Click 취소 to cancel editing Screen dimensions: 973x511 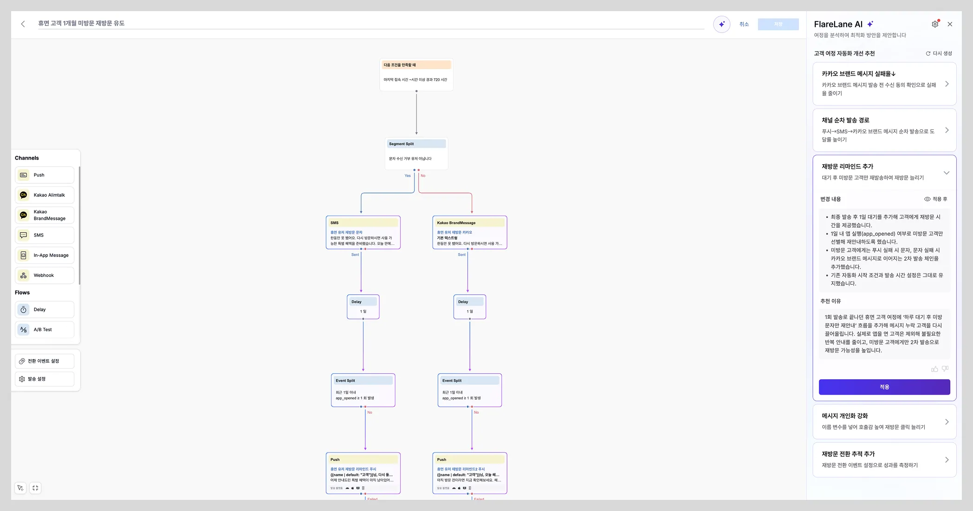click(x=744, y=24)
